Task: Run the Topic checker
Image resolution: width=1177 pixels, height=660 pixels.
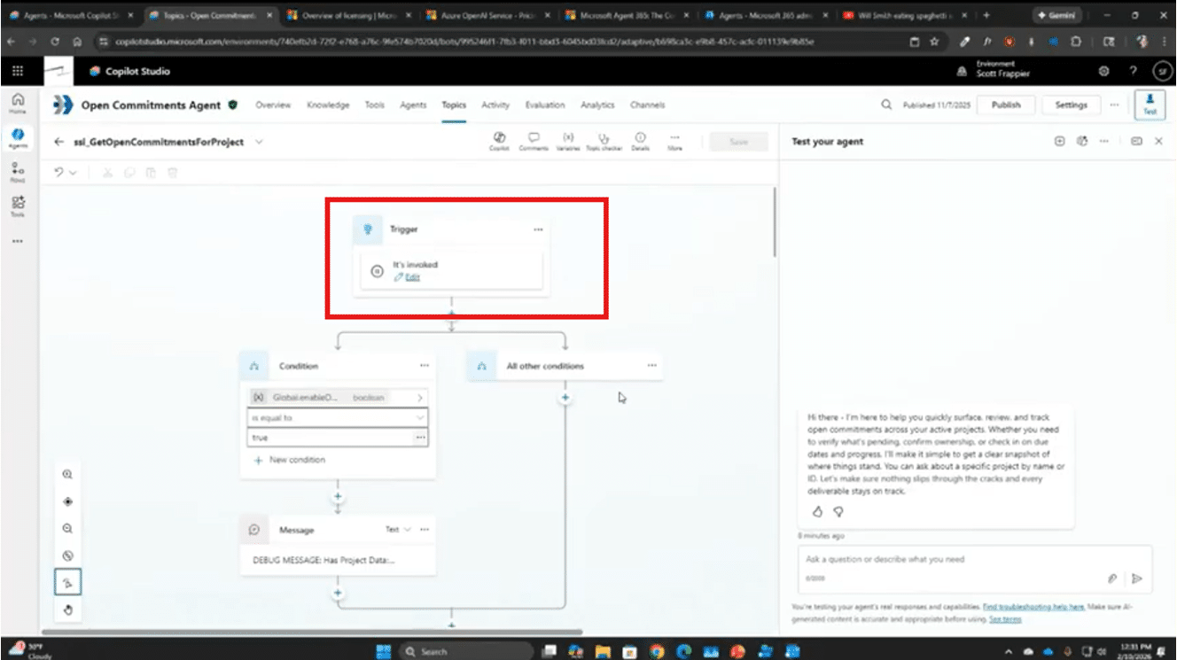Action: pyautogui.click(x=604, y=141)
